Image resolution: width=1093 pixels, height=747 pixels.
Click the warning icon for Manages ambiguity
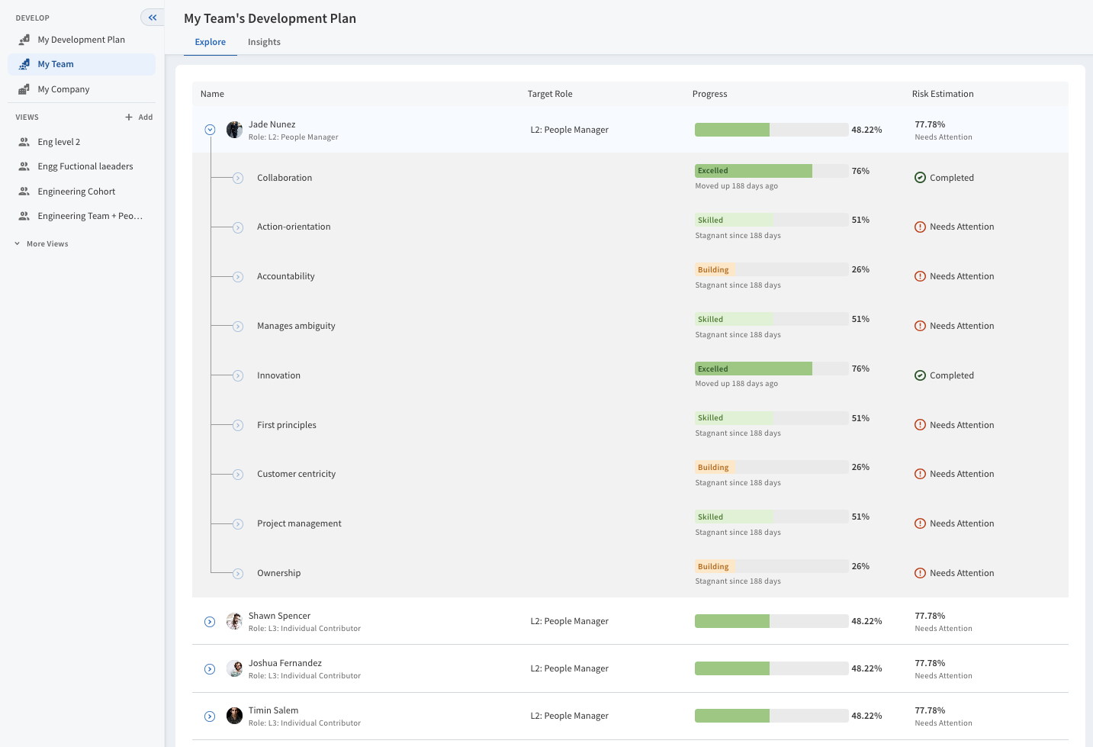pos(920,326)
